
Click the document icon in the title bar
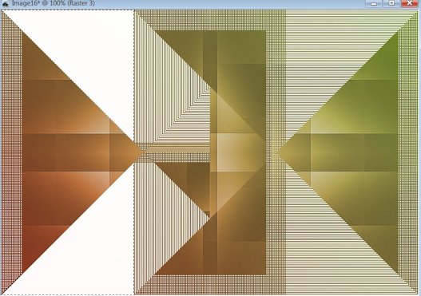[5, 3]
